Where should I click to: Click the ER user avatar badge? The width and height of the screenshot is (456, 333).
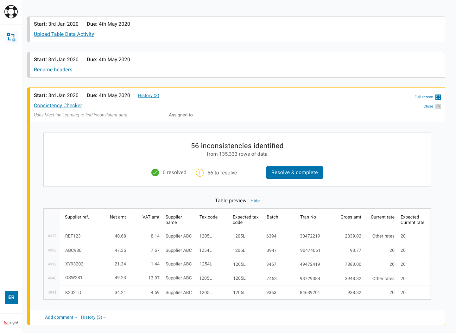coord(11,297)
